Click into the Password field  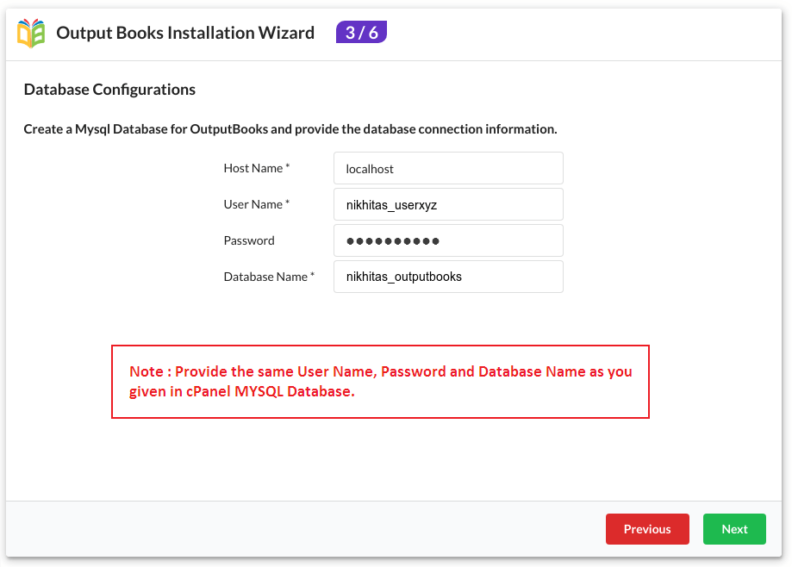448,240
